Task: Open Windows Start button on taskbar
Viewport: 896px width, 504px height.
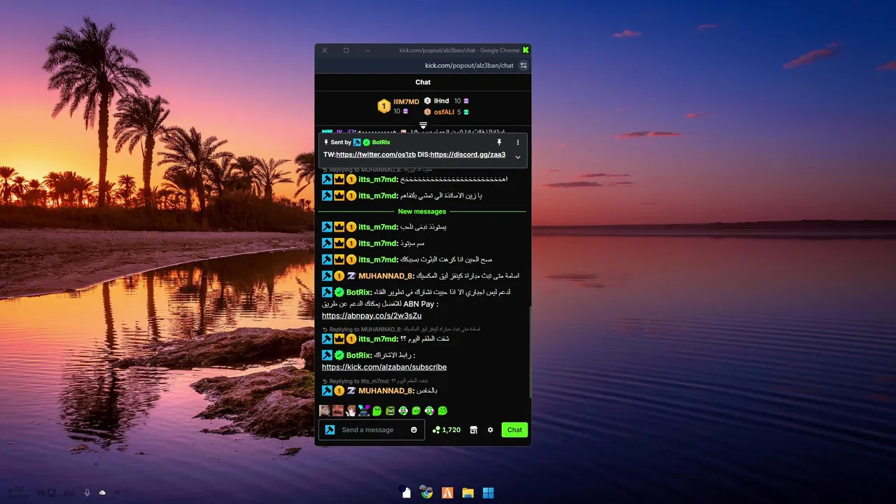Action: coord(489,493)
